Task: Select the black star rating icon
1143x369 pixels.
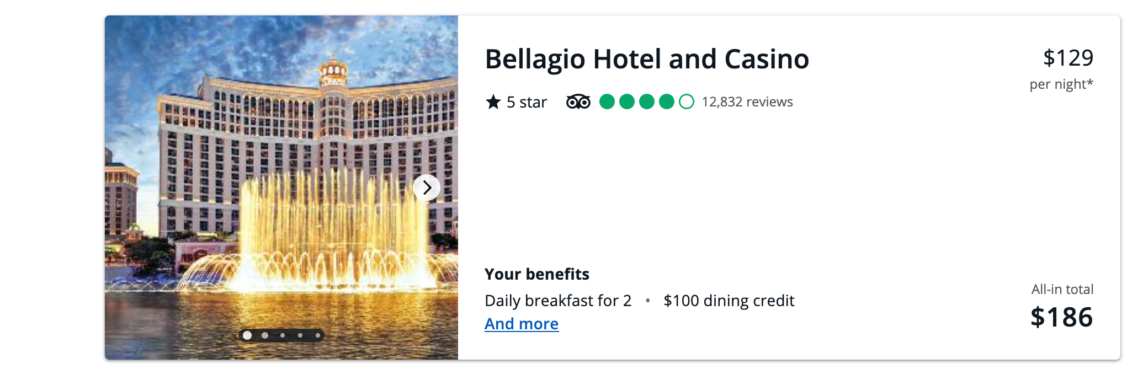Action: click(493, 101)
